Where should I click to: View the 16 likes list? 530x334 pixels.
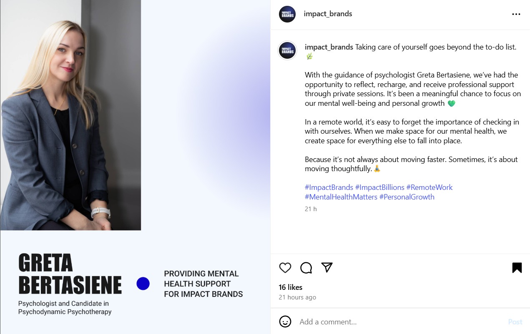click(291, 287)
